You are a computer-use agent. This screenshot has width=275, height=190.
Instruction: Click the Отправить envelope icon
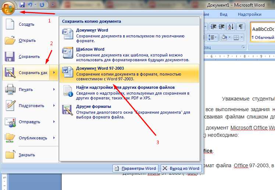click(10, 122)
